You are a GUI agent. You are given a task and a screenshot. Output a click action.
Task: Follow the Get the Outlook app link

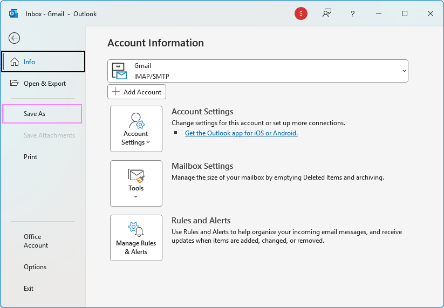[241, 133]
